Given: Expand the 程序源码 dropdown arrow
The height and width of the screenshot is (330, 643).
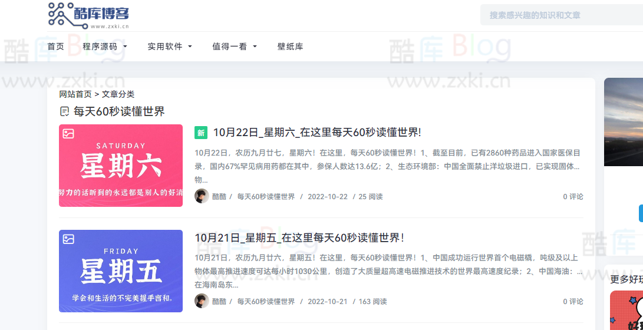Looking at the screenshot, I should tap(125, 47).
